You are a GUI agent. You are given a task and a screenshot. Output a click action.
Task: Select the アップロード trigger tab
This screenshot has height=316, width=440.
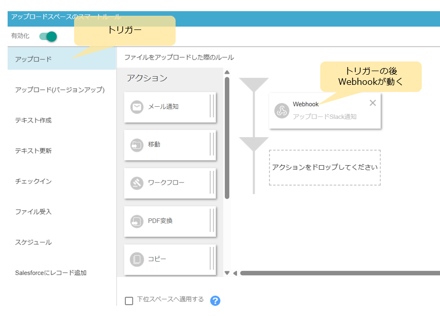33,59
